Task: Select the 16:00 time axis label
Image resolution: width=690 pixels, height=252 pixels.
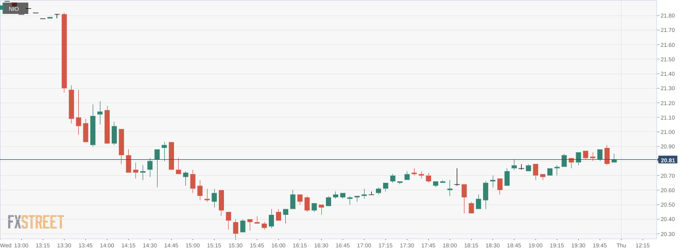Action: [278, 245]
